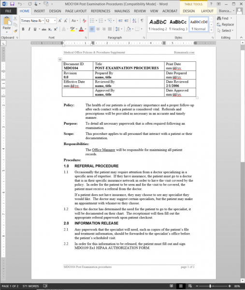
Task: Switch to REFERENCES tab
Action: 101,11
